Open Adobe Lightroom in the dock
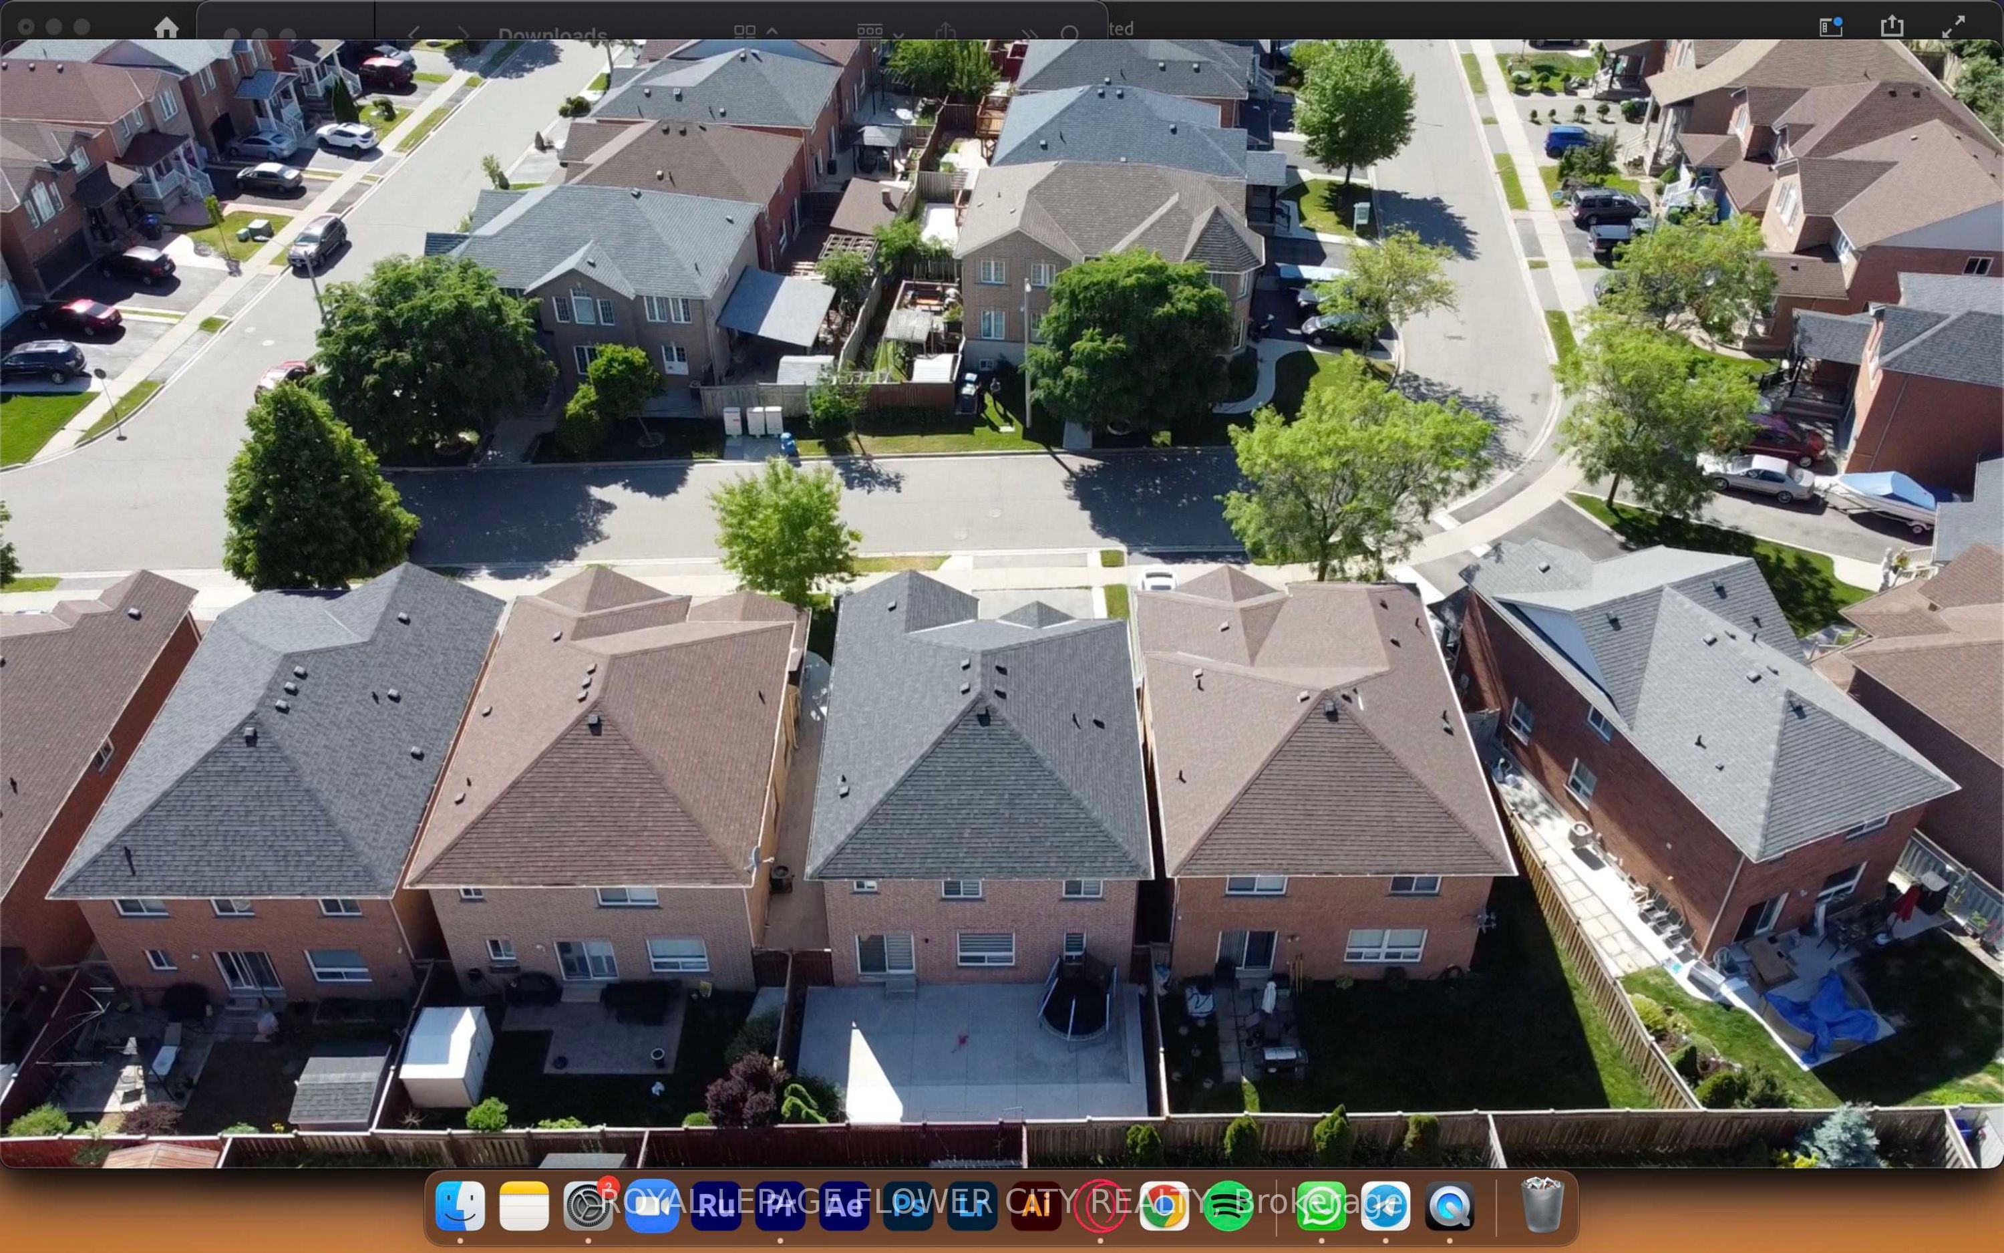Image resolution: width=2004 pixels, height=1253 pixels. tap(972, 1206)
